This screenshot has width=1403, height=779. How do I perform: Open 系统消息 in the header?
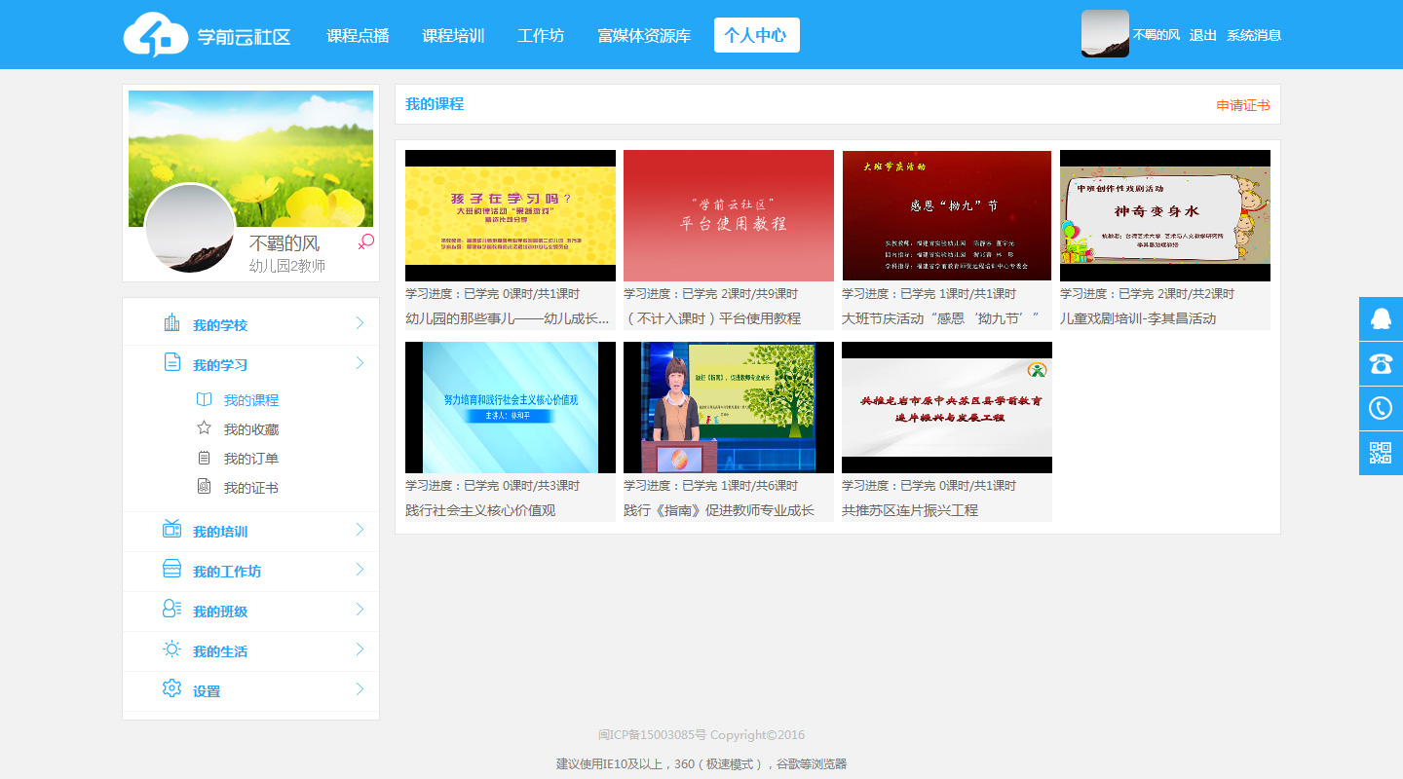pos(1253,35)
